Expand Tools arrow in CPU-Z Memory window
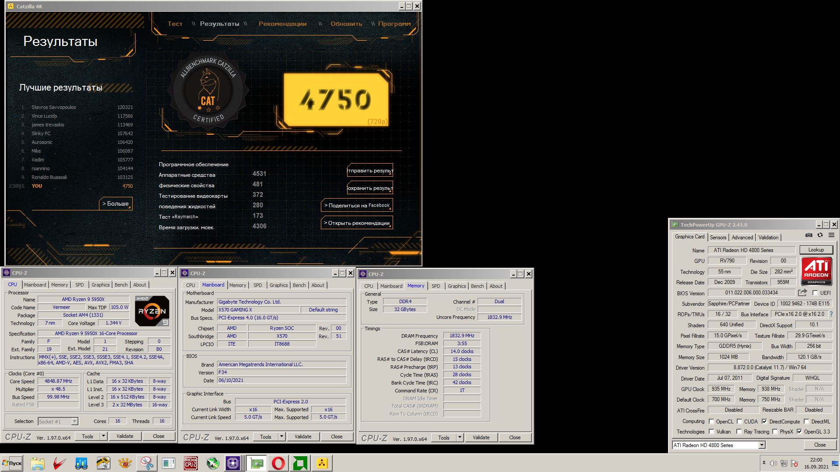840x472 pixels. pos(460,437)
